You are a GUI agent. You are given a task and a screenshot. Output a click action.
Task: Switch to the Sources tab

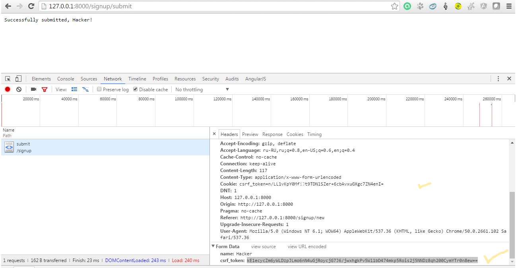tap(89, 78)
